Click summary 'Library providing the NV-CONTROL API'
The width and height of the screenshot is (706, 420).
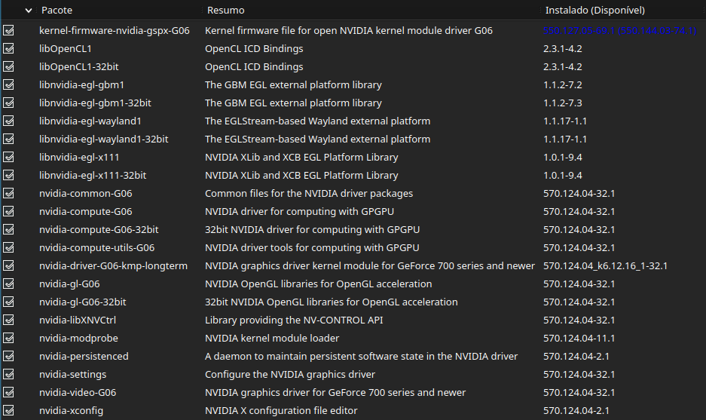pyautogui.click(x=294, y=320)
